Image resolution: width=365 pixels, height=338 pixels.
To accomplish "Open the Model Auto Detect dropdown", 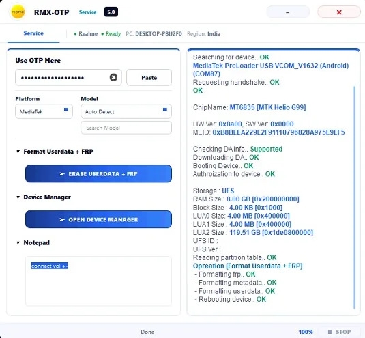I will (126, 111).
